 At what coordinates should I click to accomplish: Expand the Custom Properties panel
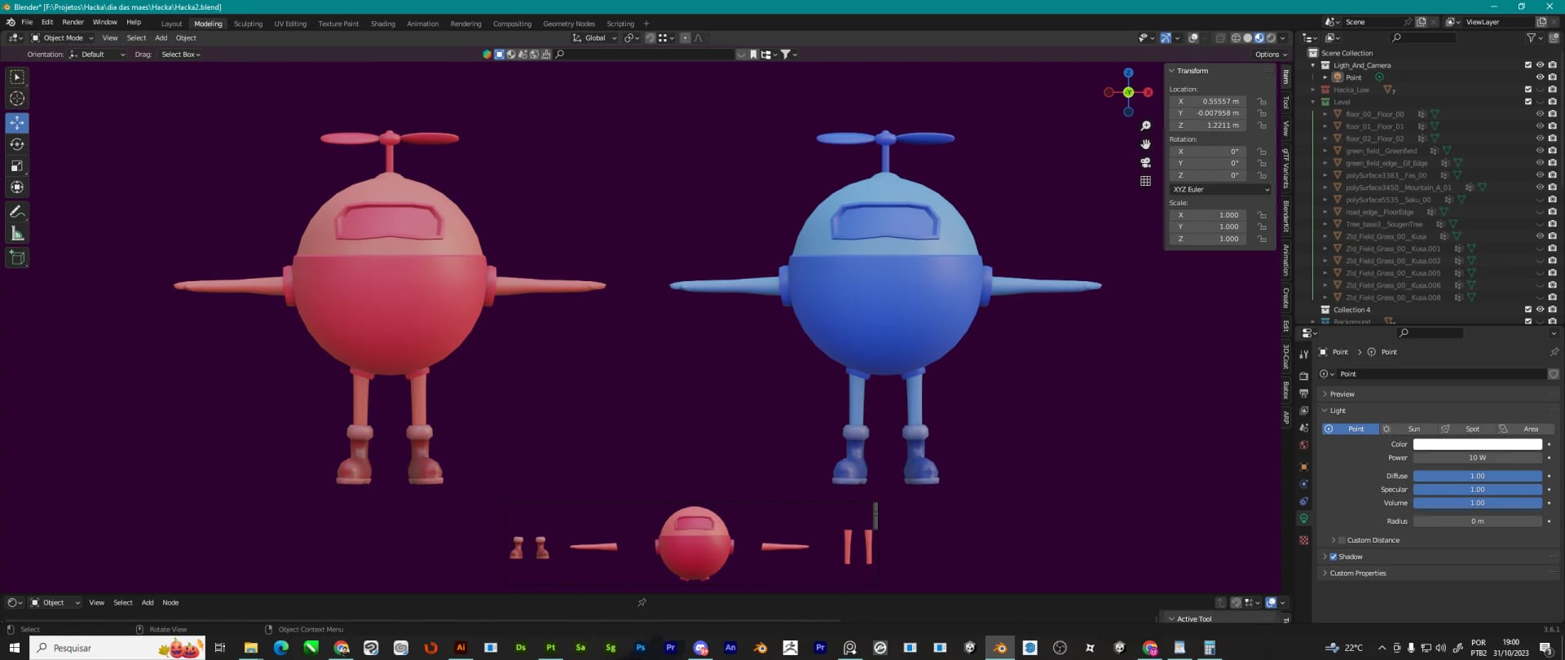pyautogui.click(x=1439, y=574)
